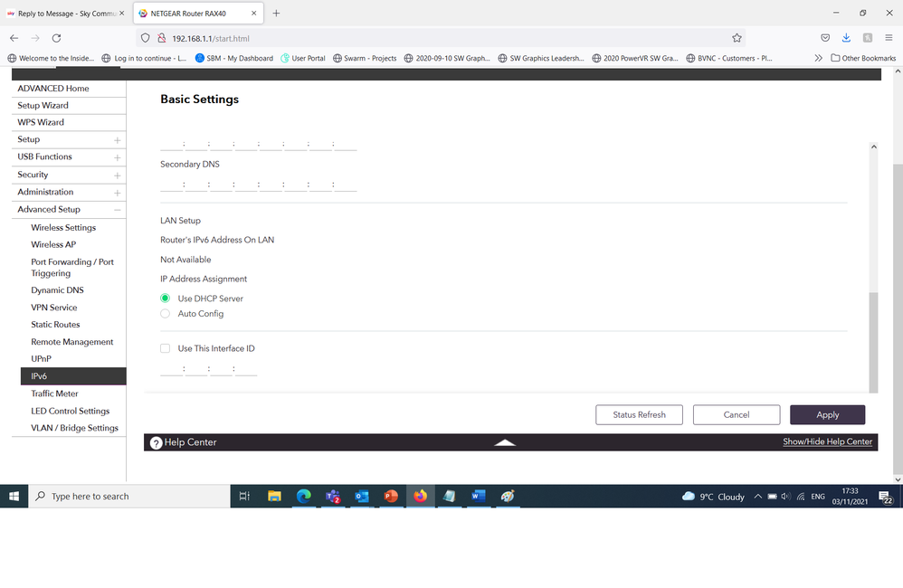Open the Windows Start menu
Screen dimensions: 903x588
(x=14, y=497)
